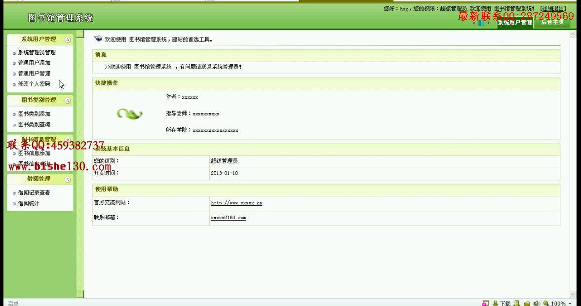Click the popup blocker window icon in status bar
Screen dimensions: 581x306
point(485,303)
